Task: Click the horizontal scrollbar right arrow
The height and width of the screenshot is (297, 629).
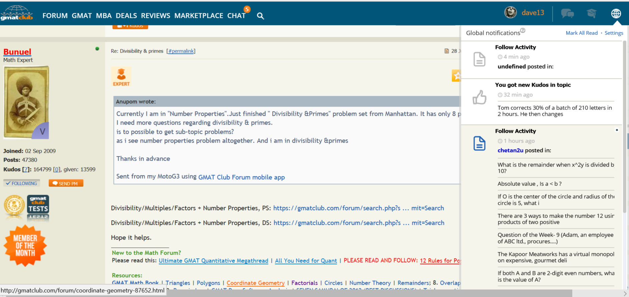Action: tap(625, 293)
